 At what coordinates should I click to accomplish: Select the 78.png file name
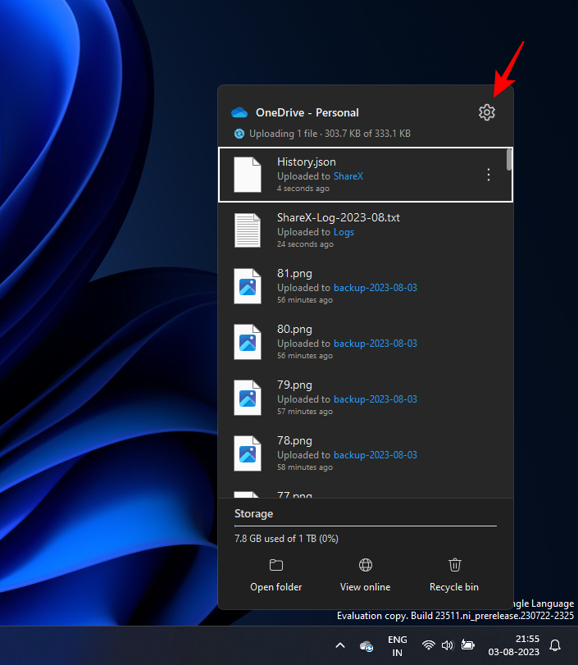(x=294, y=440)
